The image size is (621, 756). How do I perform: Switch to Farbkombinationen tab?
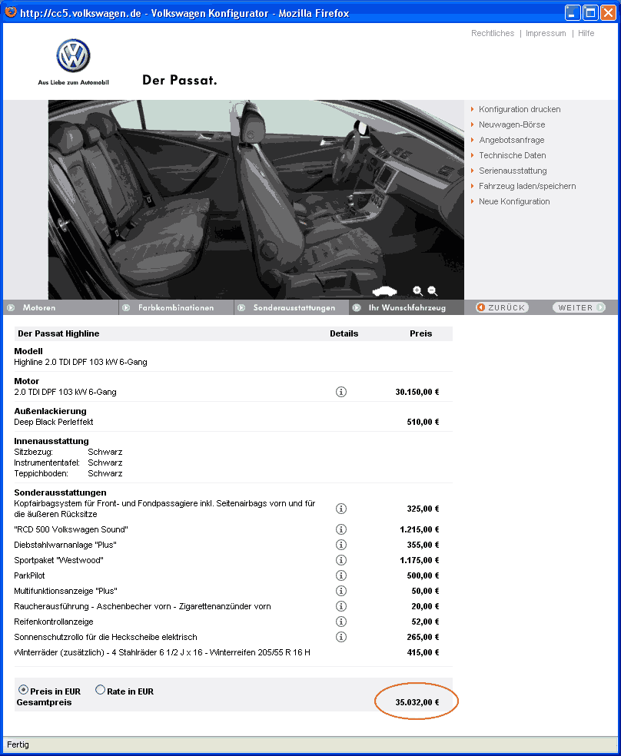(x=175, y=307)
